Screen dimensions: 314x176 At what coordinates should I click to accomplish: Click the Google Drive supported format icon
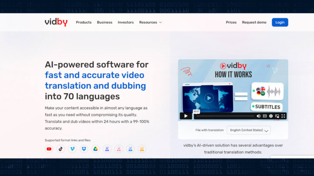96,149
